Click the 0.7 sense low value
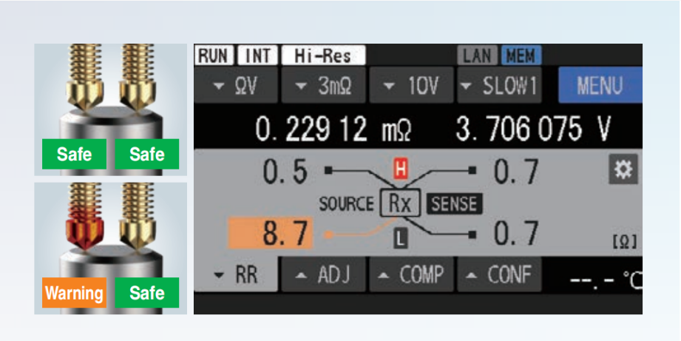The height and width of the screenshot is (341, 681). [516, 233]
